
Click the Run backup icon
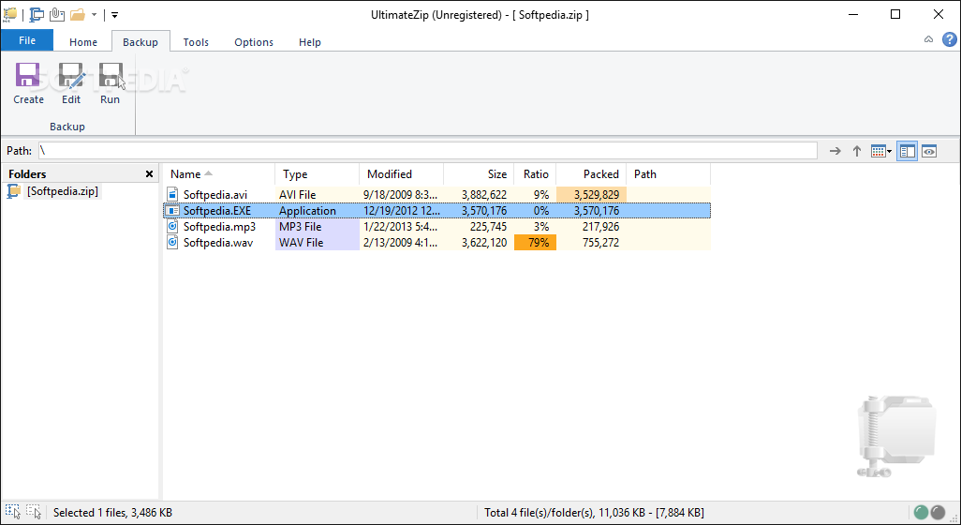coord(111,75)
